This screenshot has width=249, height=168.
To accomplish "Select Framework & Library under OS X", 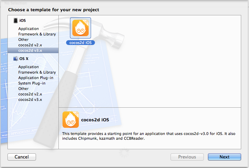I will coord(37,72).
